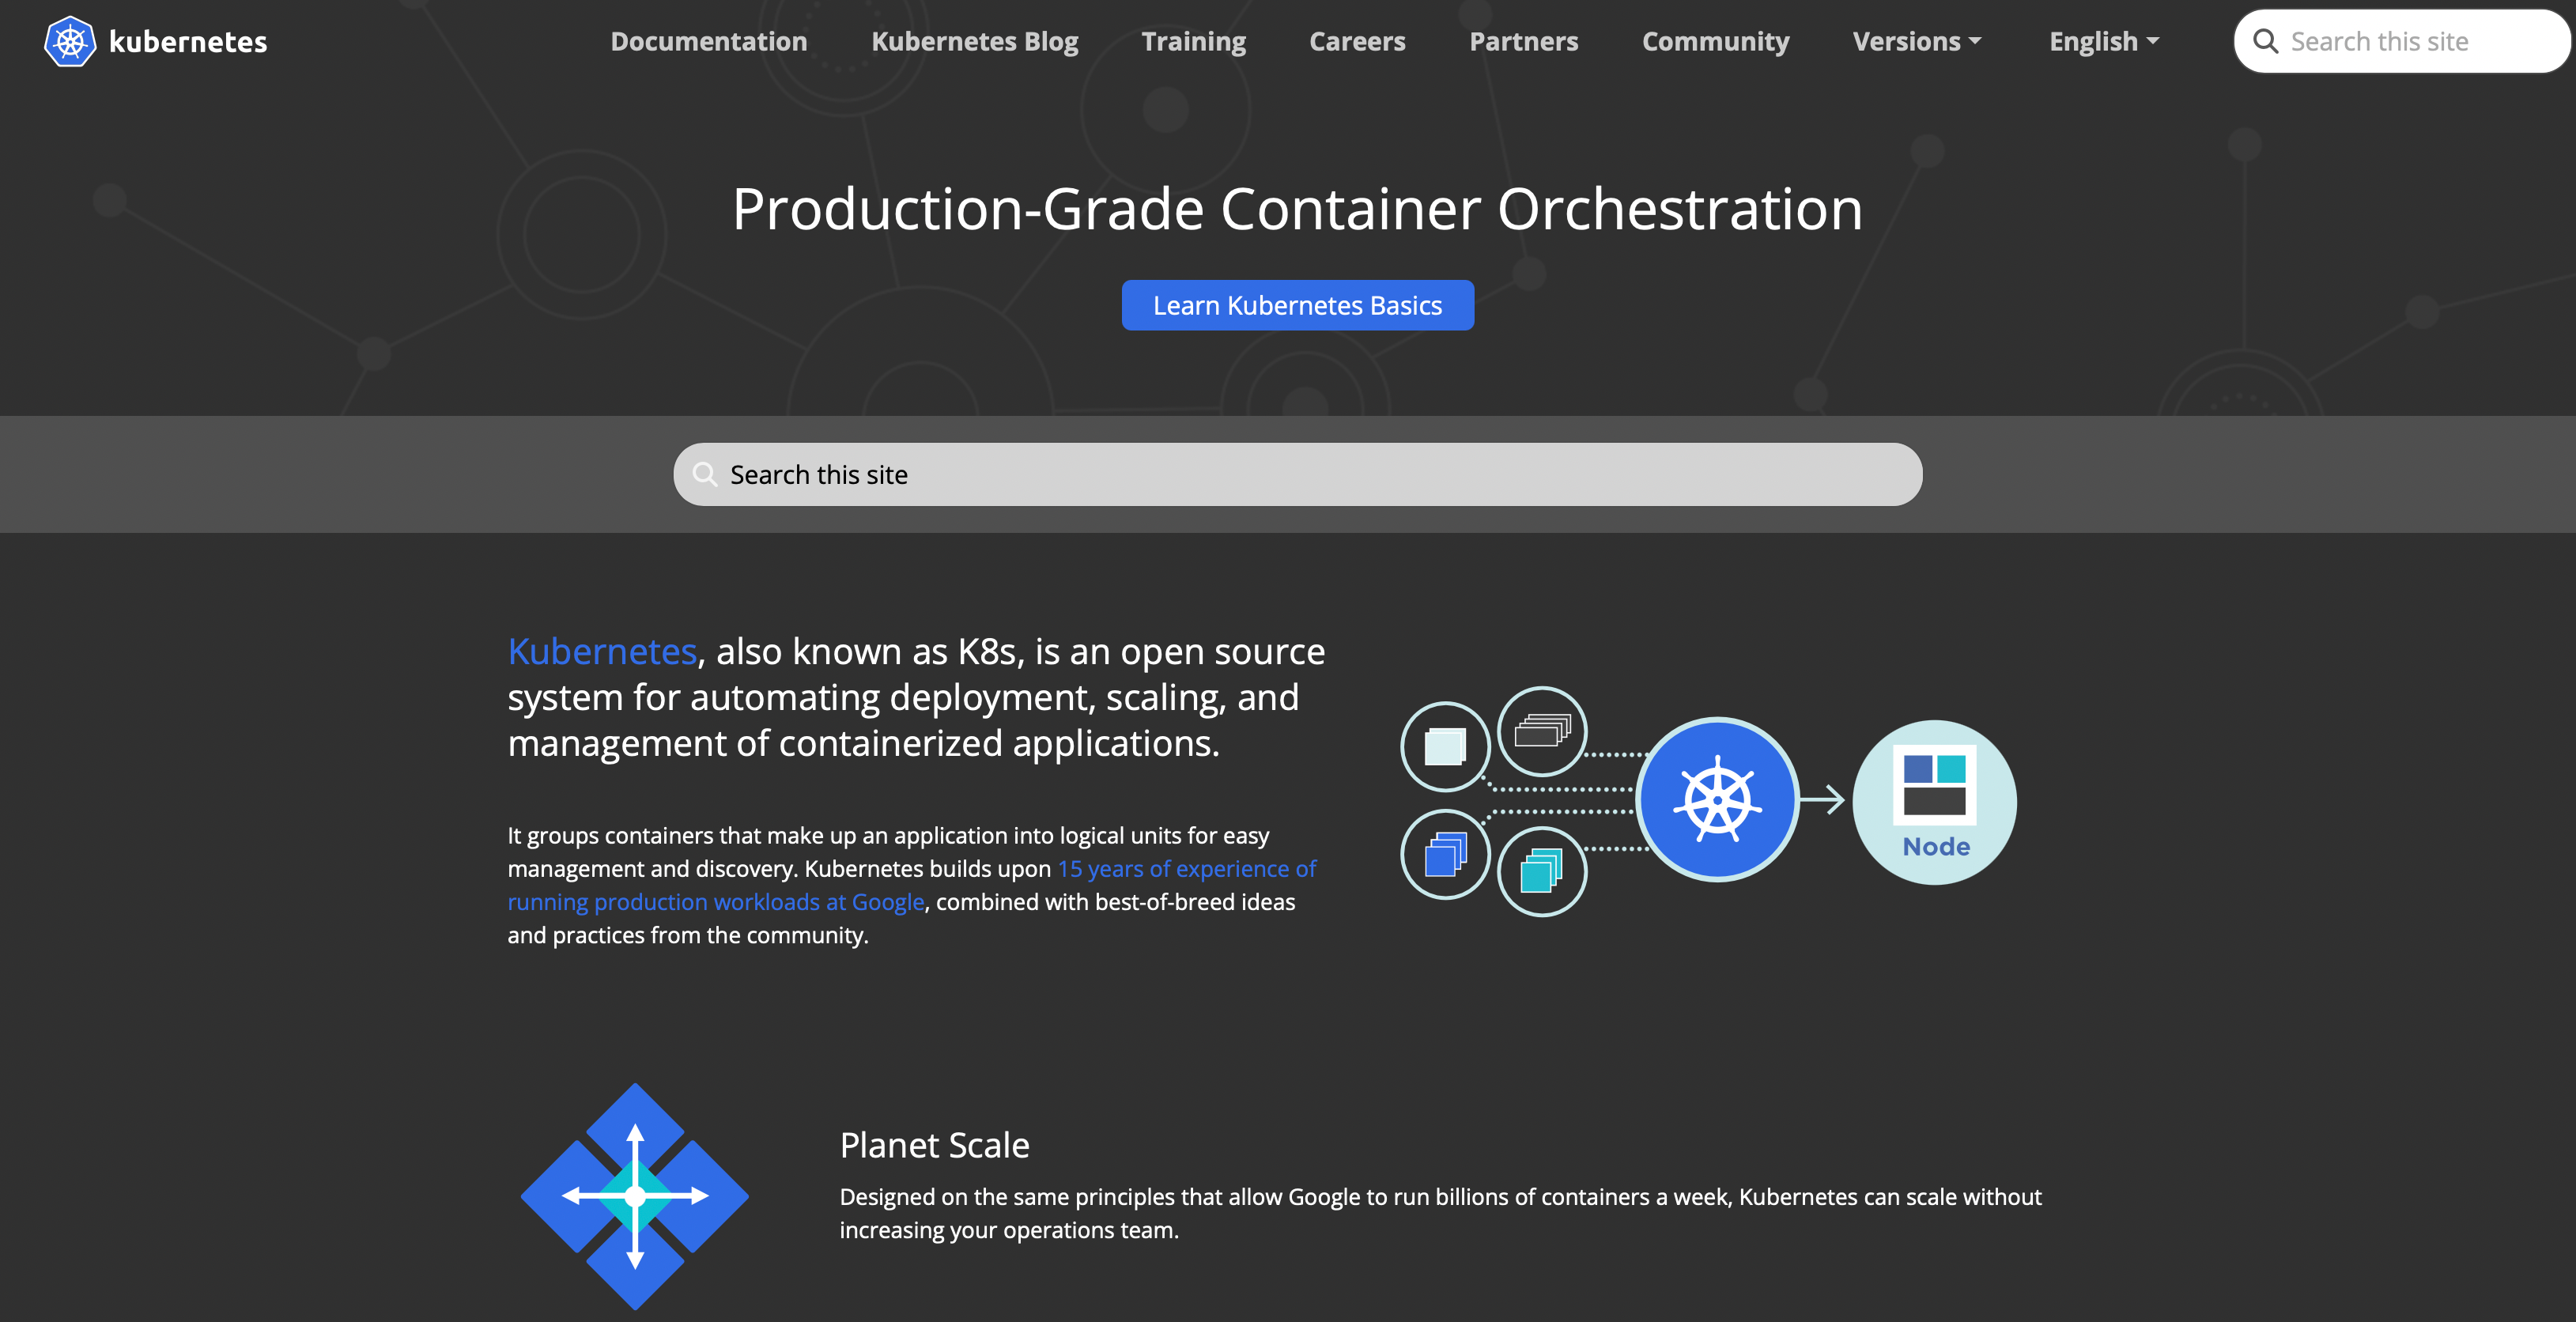This screenshot has height=1322, width=2576.
Task: Click the text 'and practices from the community.'
Action: click(x=688, y=935)
